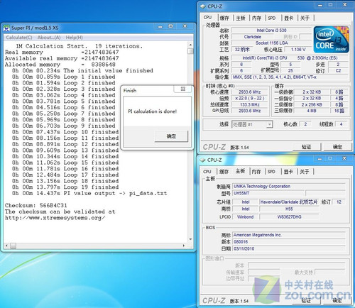Click the 4 MB level 3 cache value
Screen dimensions: 355x308
pos(312,111)
